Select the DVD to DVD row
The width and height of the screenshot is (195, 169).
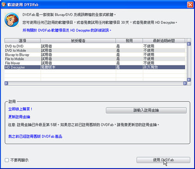(x=95, y=46)
